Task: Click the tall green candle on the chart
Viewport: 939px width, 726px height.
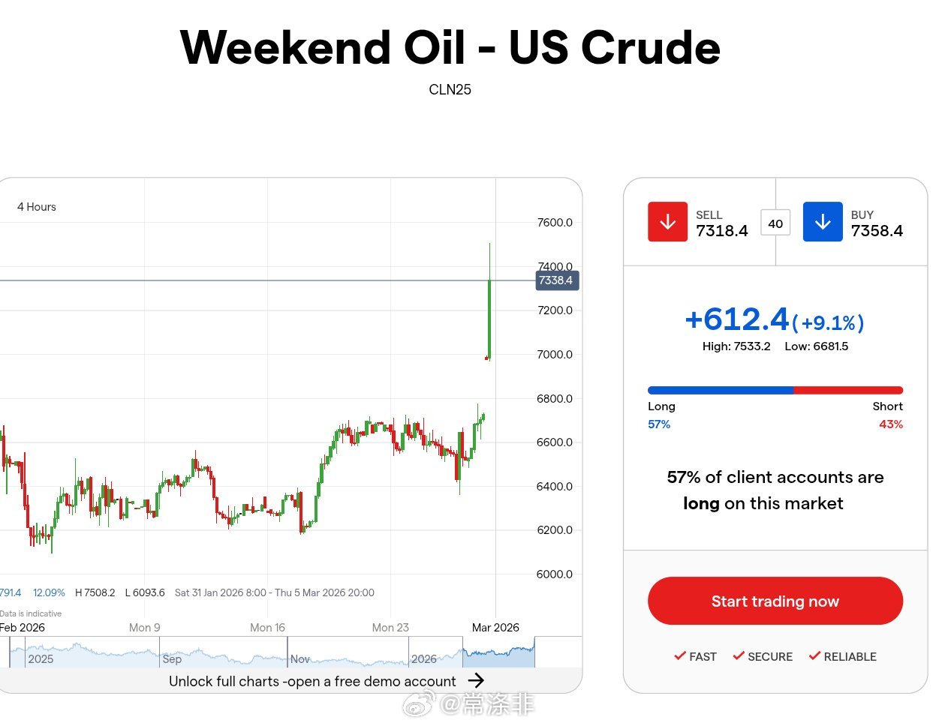Action: click(x=489, y=319)
